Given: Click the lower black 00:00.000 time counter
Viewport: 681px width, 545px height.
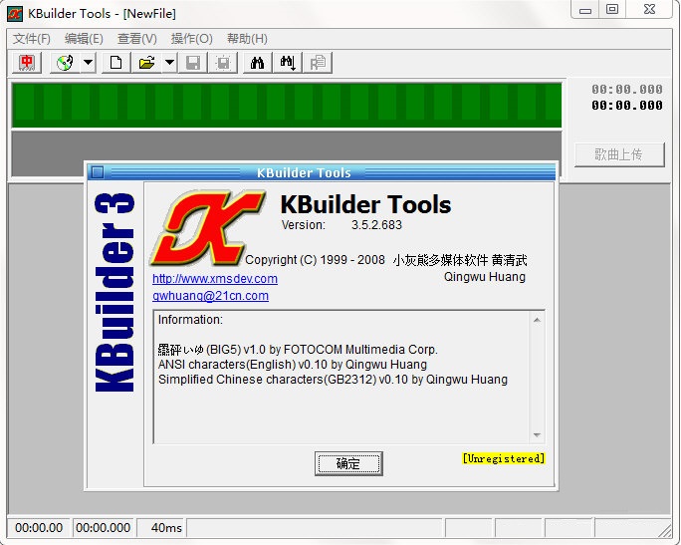Looking at the screenshot, I should (627, 106).
